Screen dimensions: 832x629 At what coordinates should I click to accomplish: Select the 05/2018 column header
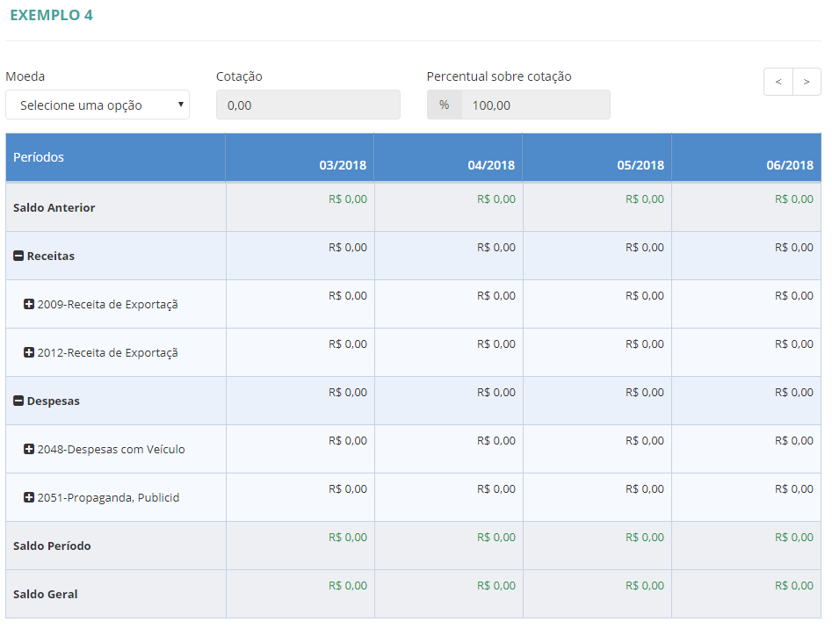pyautogui.click(x=640, y=165)
